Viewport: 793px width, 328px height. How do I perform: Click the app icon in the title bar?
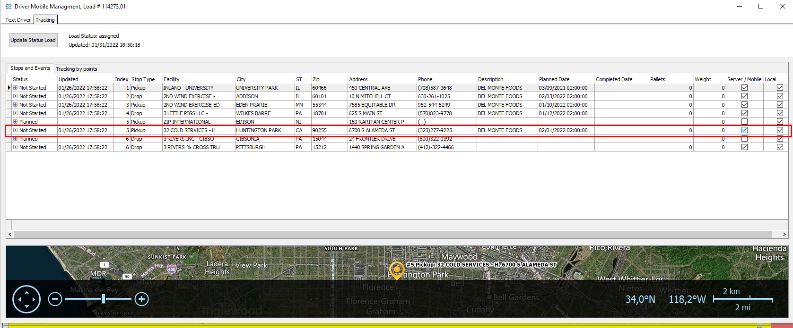click(x=9, y=7)
